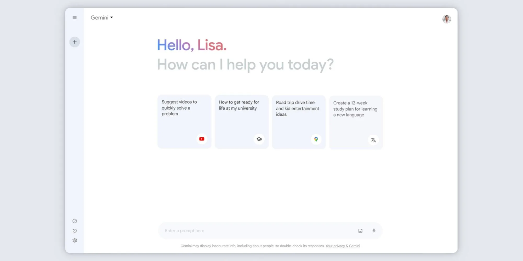Click the upload image icon
The height and width of the screenshot is (261, 523).
(x=360, y=231)
